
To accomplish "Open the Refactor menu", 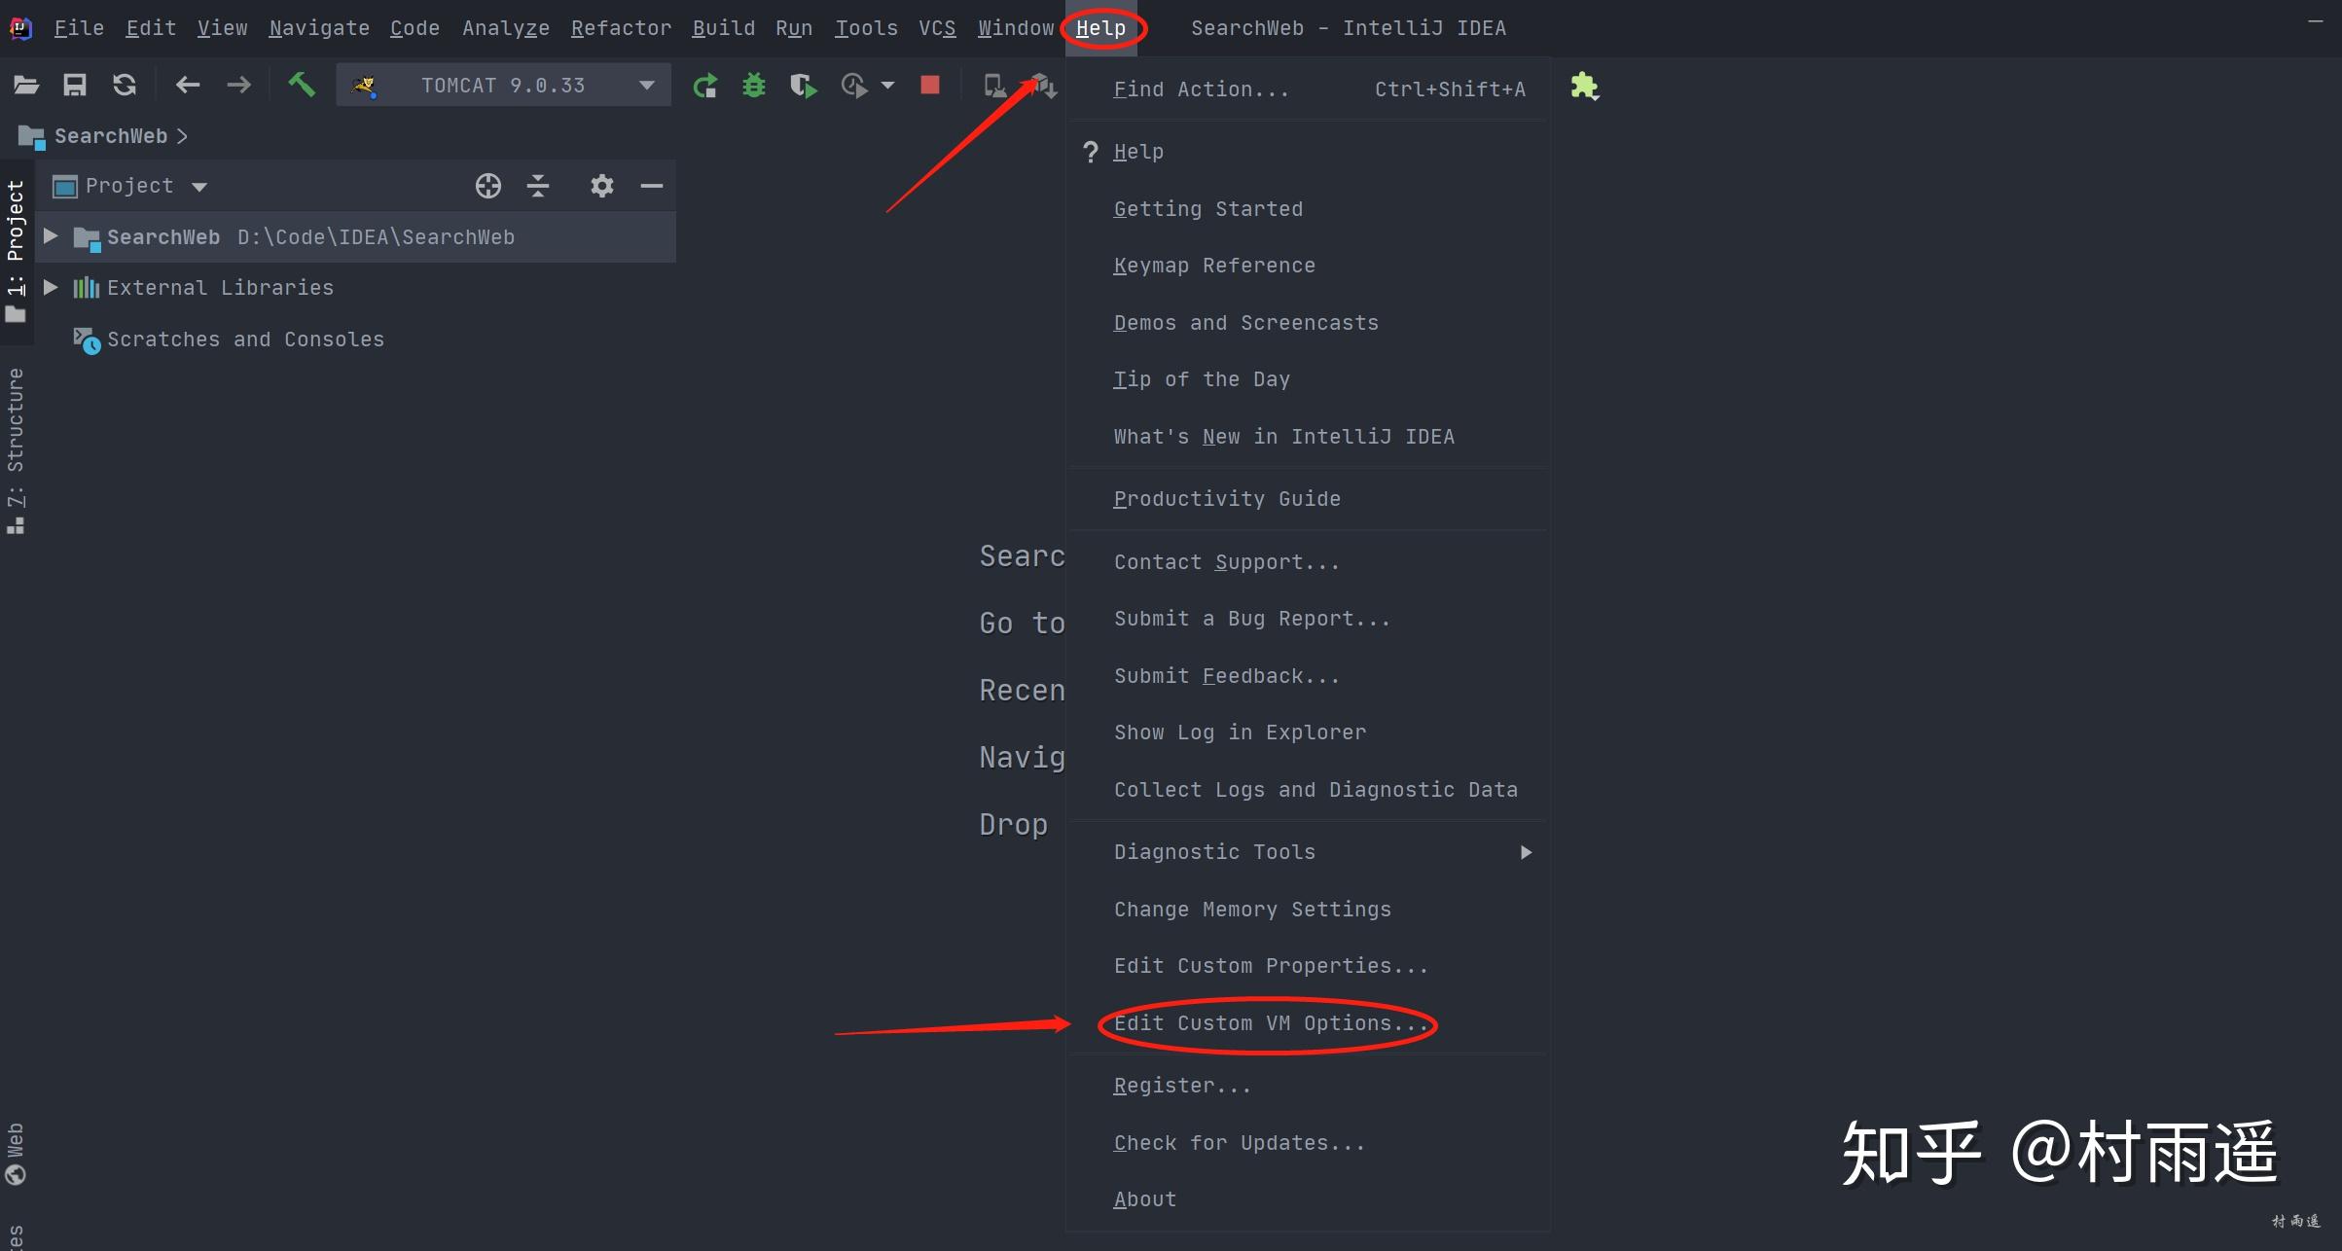I will click(x=621, y=27).
